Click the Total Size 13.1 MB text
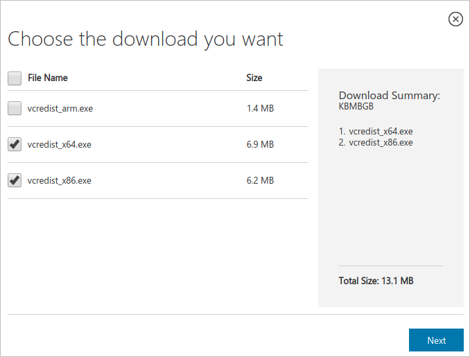470x357 pixels. click(376, 281)
